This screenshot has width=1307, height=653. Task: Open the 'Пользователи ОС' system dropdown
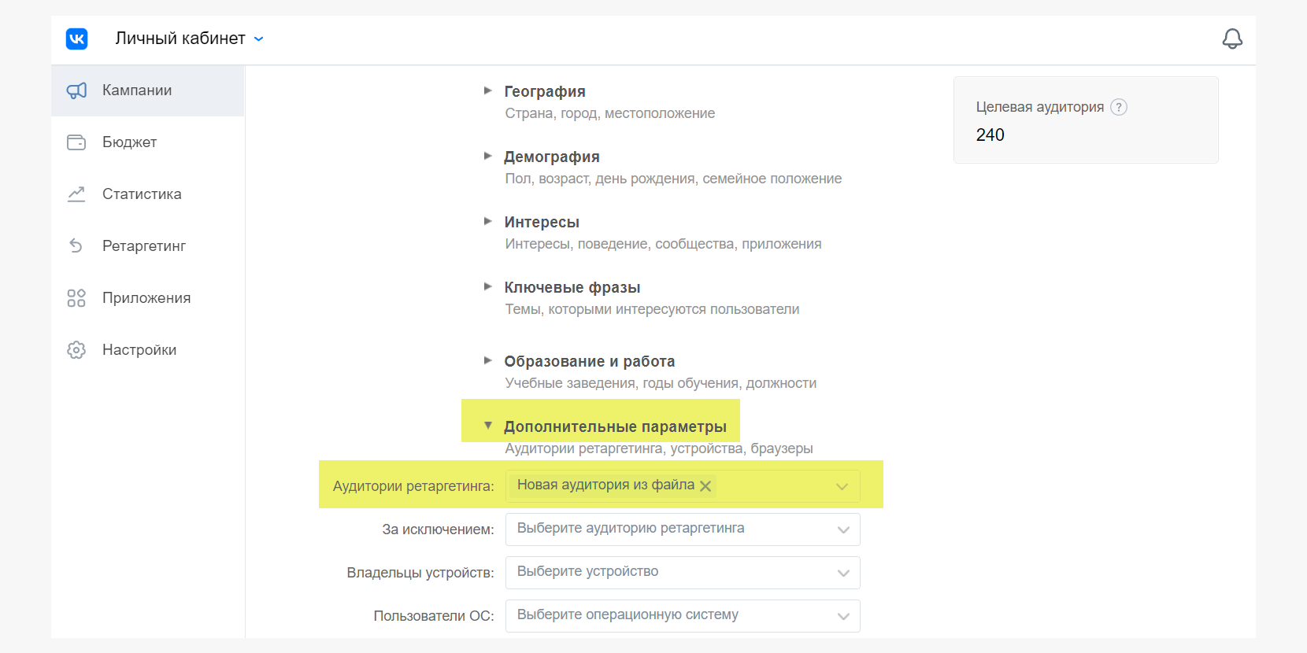682,615
